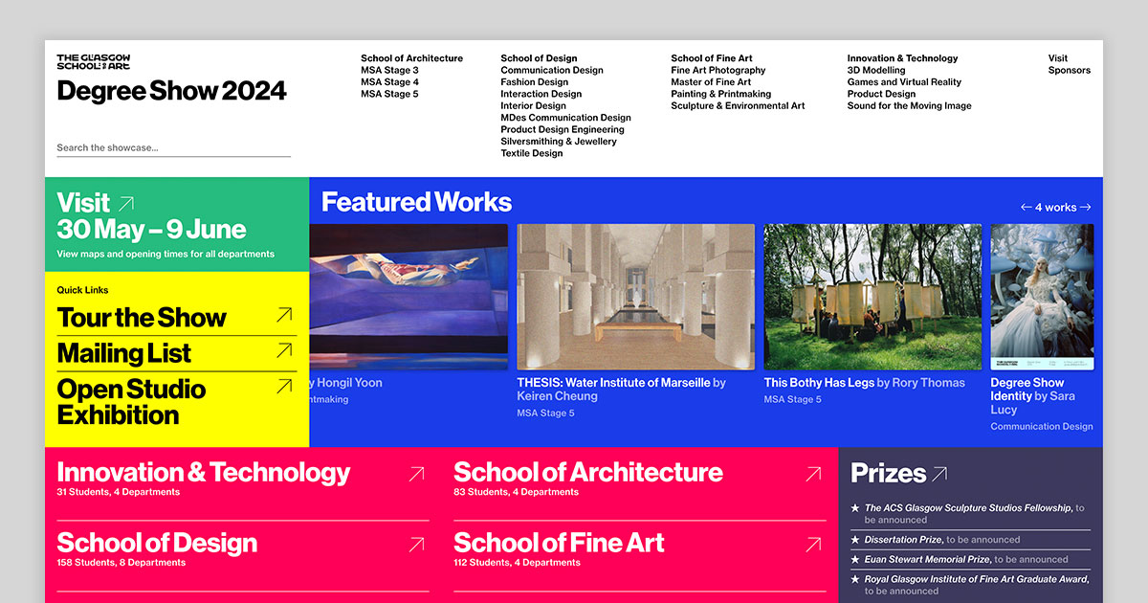Click the Glasgow School of Art logo

pos(93,61)
